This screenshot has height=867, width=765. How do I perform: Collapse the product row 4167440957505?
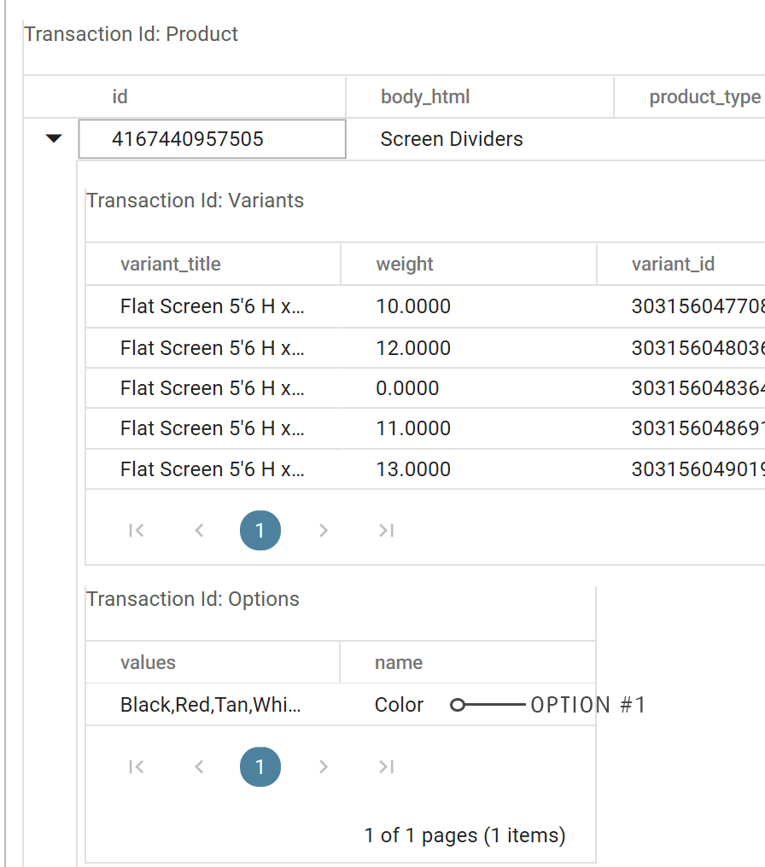(x=54, y=138)
